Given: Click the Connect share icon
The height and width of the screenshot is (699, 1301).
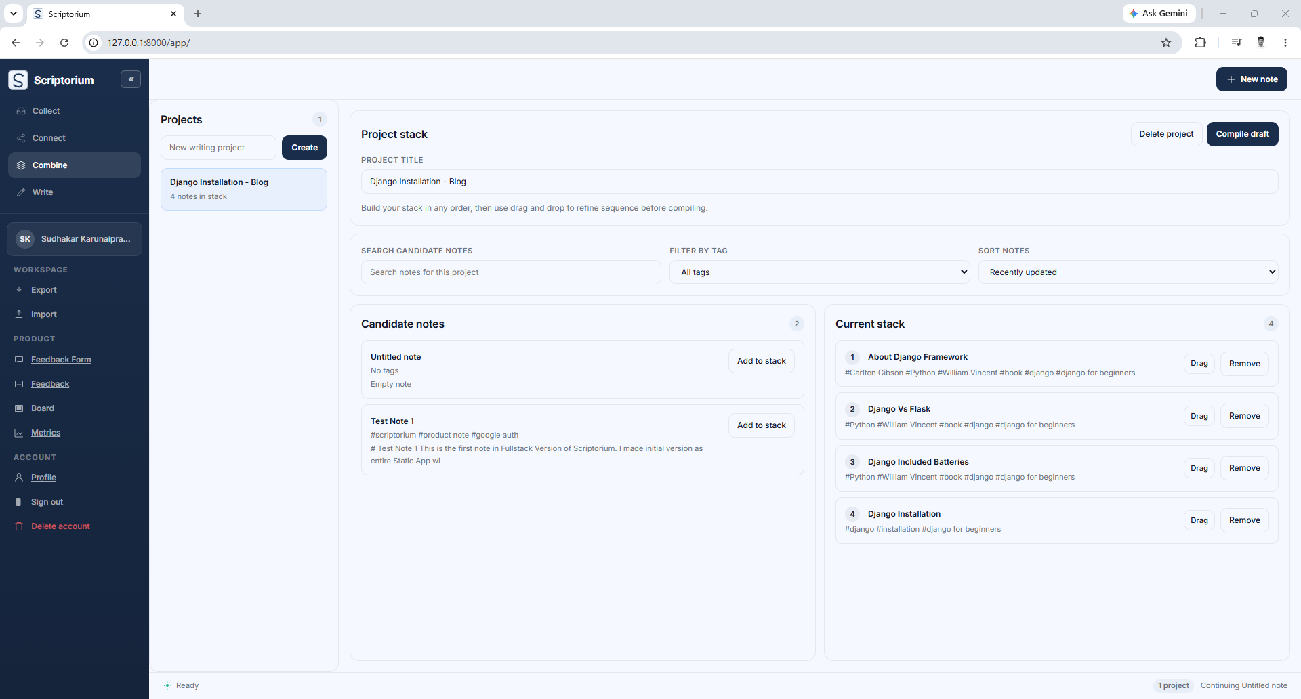Looking at the screenshot, I should 21,138.
